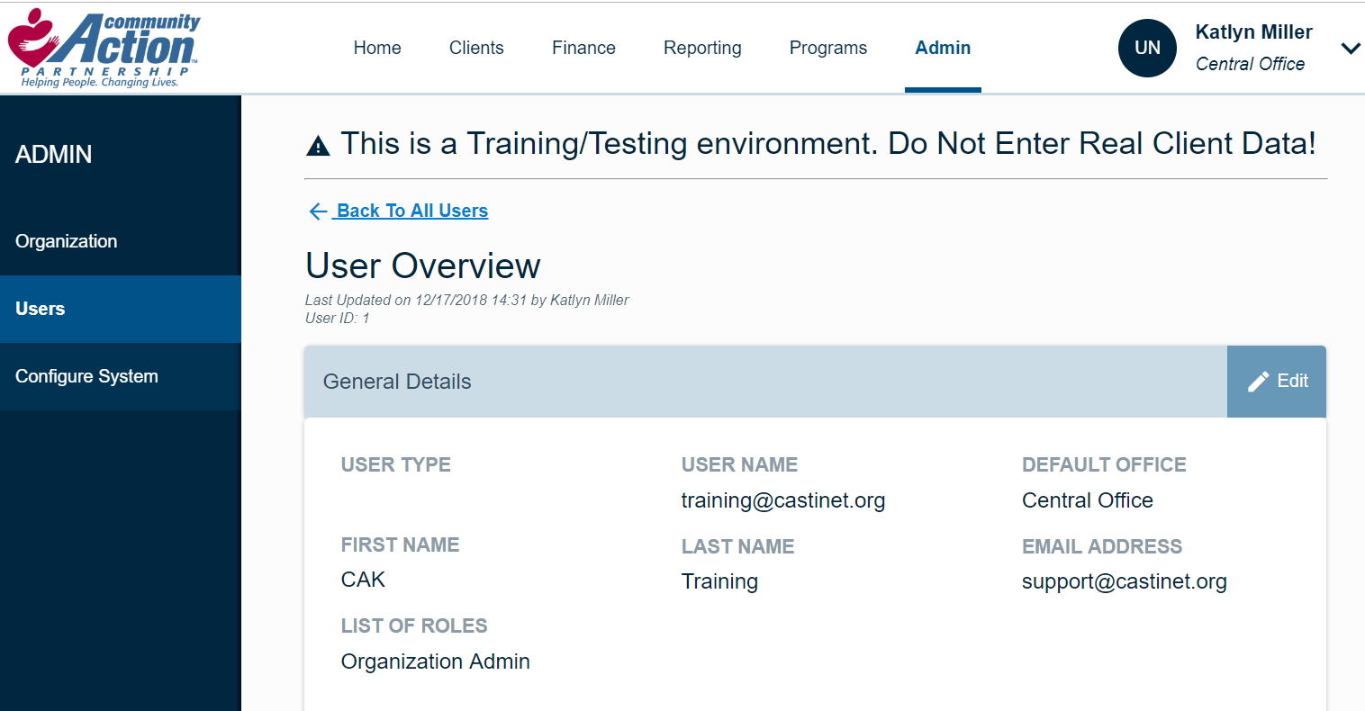Screen dimensions: 1365x711
Task: Click the USER TYPE field label
Action: pyautogui.click(x=395, y=464)
